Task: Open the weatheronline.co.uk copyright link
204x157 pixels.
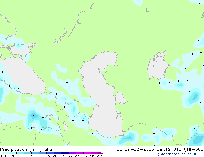Action: click(177, 154)
